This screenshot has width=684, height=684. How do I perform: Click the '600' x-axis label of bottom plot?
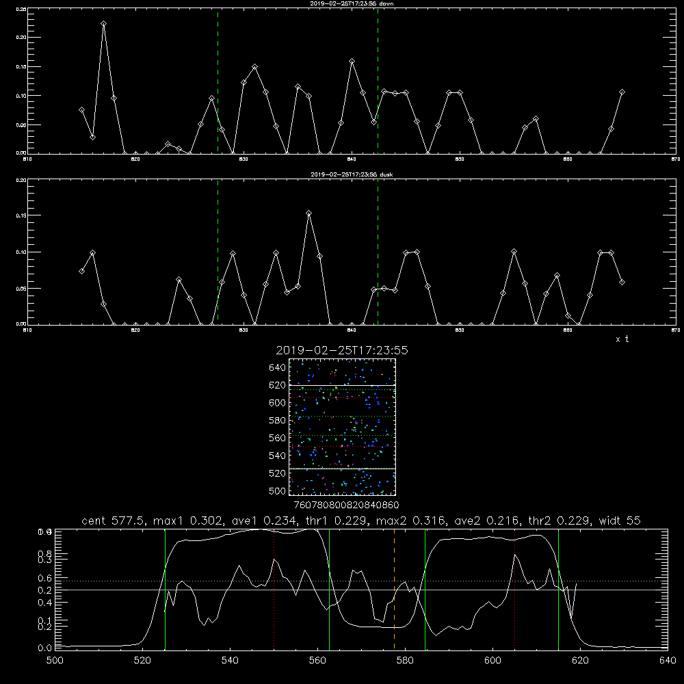(493, 661)
